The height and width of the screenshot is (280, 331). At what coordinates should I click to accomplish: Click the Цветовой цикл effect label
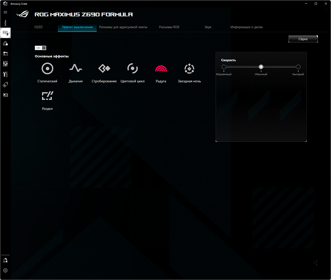tap(133, 81)
